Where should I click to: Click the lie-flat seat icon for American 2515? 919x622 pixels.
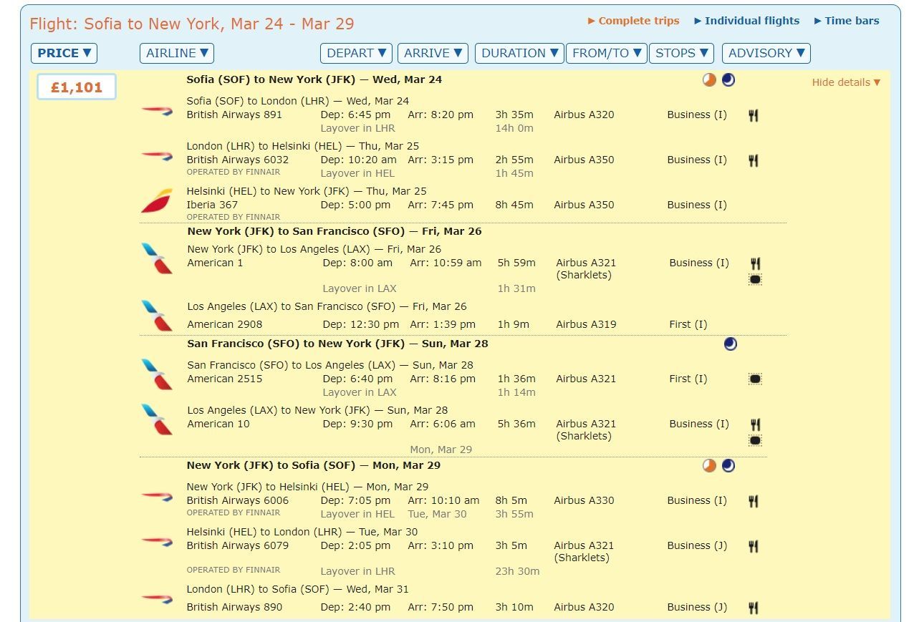[754, 379]
